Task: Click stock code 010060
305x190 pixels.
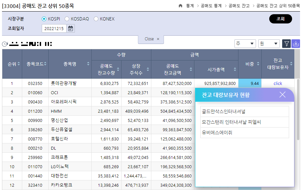Action: pyautogui.click(x=35, y=93)
